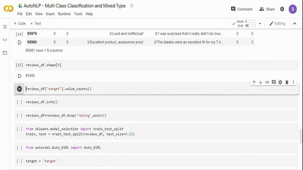The image size is (303, 170).
Task: Add a new Text cell
Action: point(36,23)
